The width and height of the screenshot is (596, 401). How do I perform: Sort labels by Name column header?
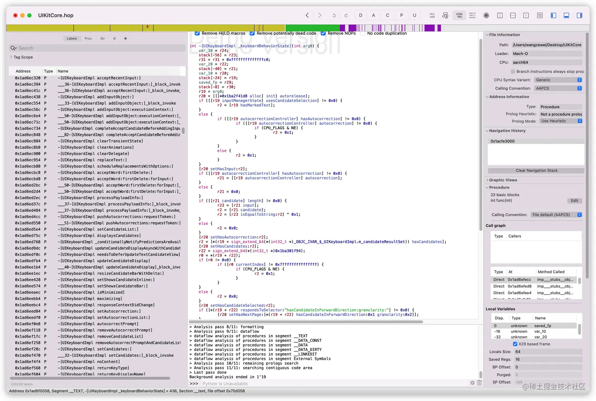tap(118, 71)
